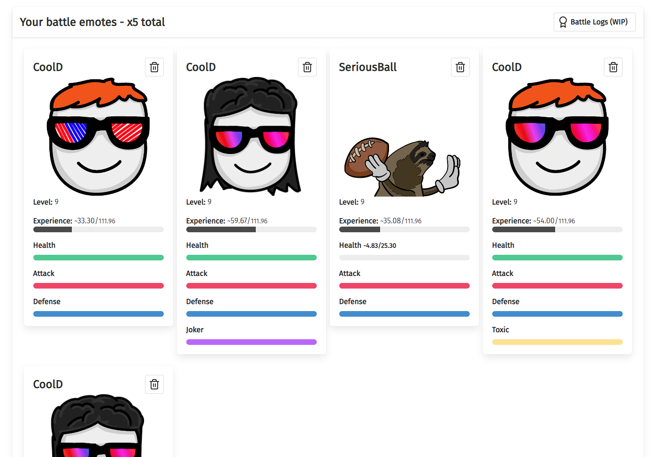
Task: Select the long black-haired CoolD image
Action: coord(251,137)
